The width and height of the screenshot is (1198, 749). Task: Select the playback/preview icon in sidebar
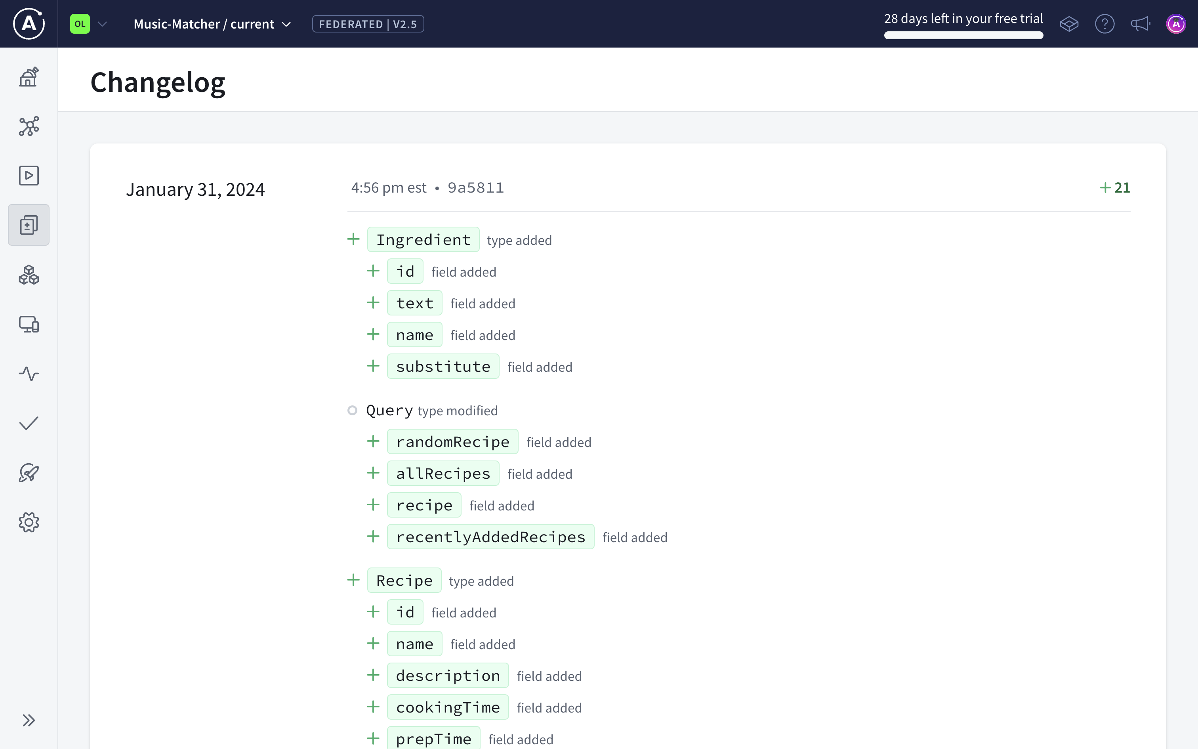tap(29, 176)
